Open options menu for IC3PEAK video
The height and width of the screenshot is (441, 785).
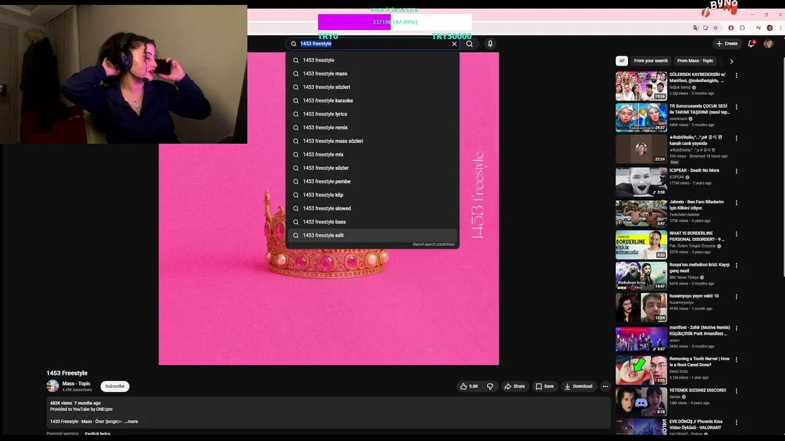coord(737,171)
